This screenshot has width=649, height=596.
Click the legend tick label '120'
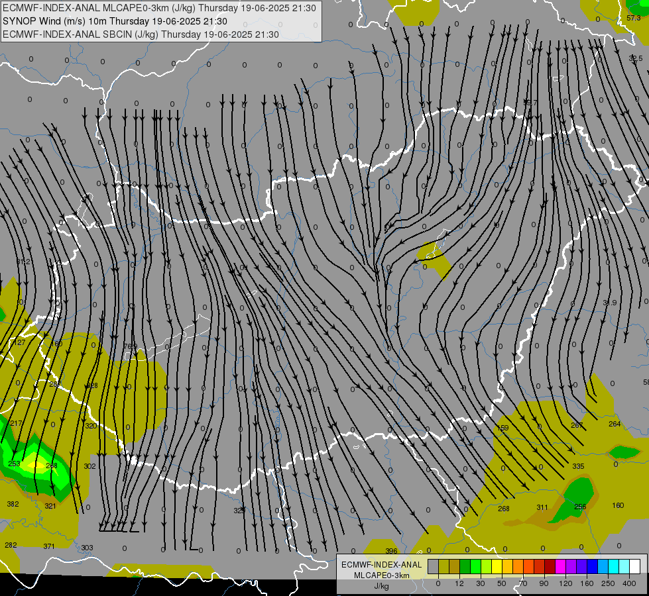pyautogui.click(x=565, y=583)
